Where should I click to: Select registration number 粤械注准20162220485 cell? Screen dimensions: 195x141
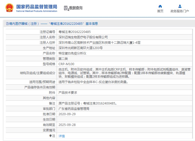75,32
